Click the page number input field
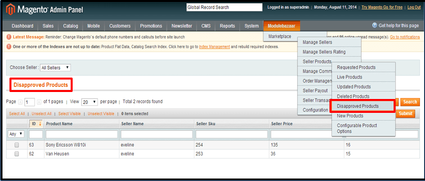 coord(29,102)
